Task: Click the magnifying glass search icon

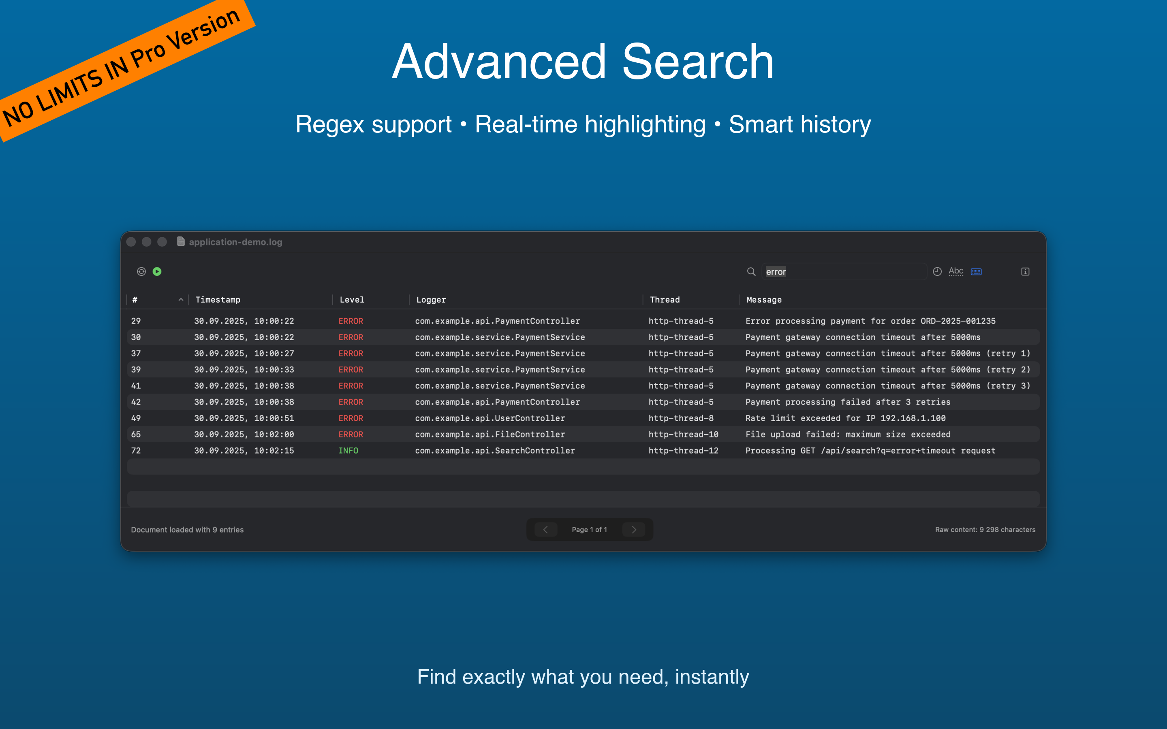Action: 751,271
